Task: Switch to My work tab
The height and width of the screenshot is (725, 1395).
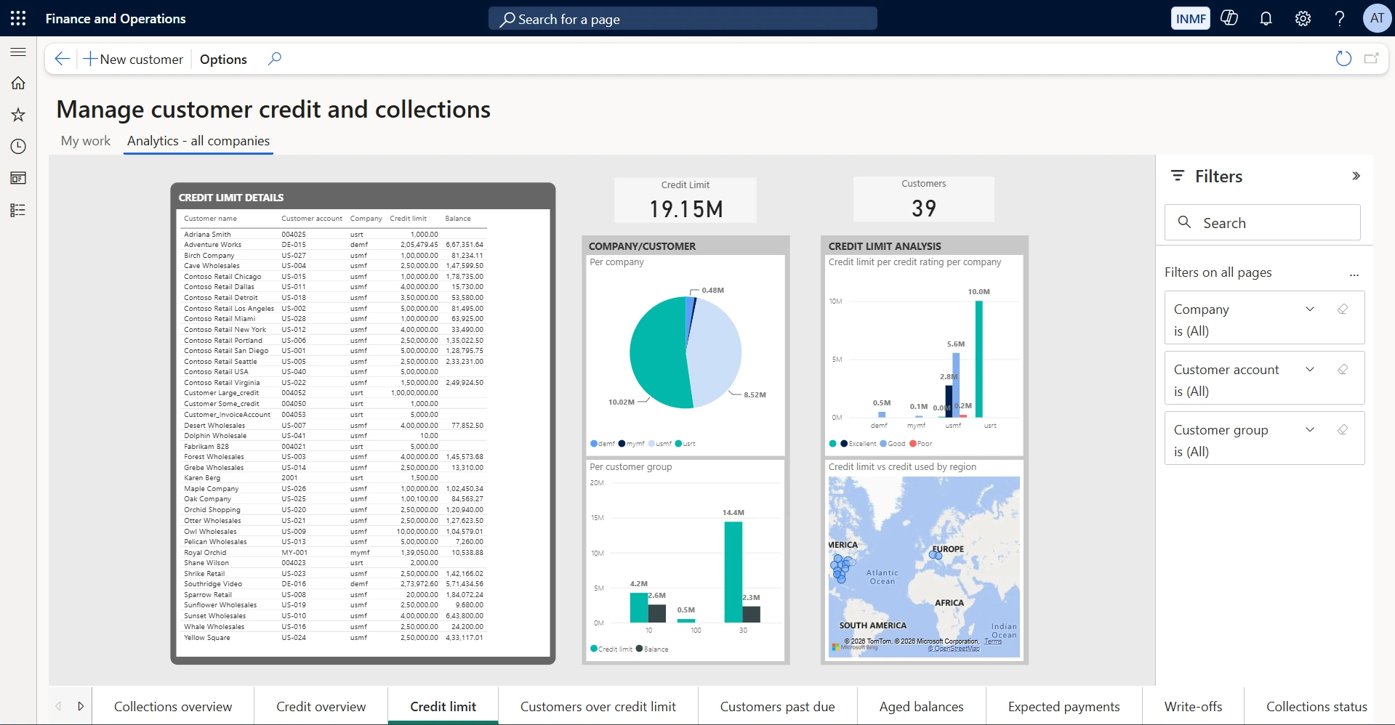Action: pos(86,141)
